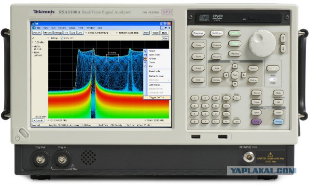This screenshot has width=309, height=185.
Task: Tap the keypad Enter key
Action: point(237,122)
